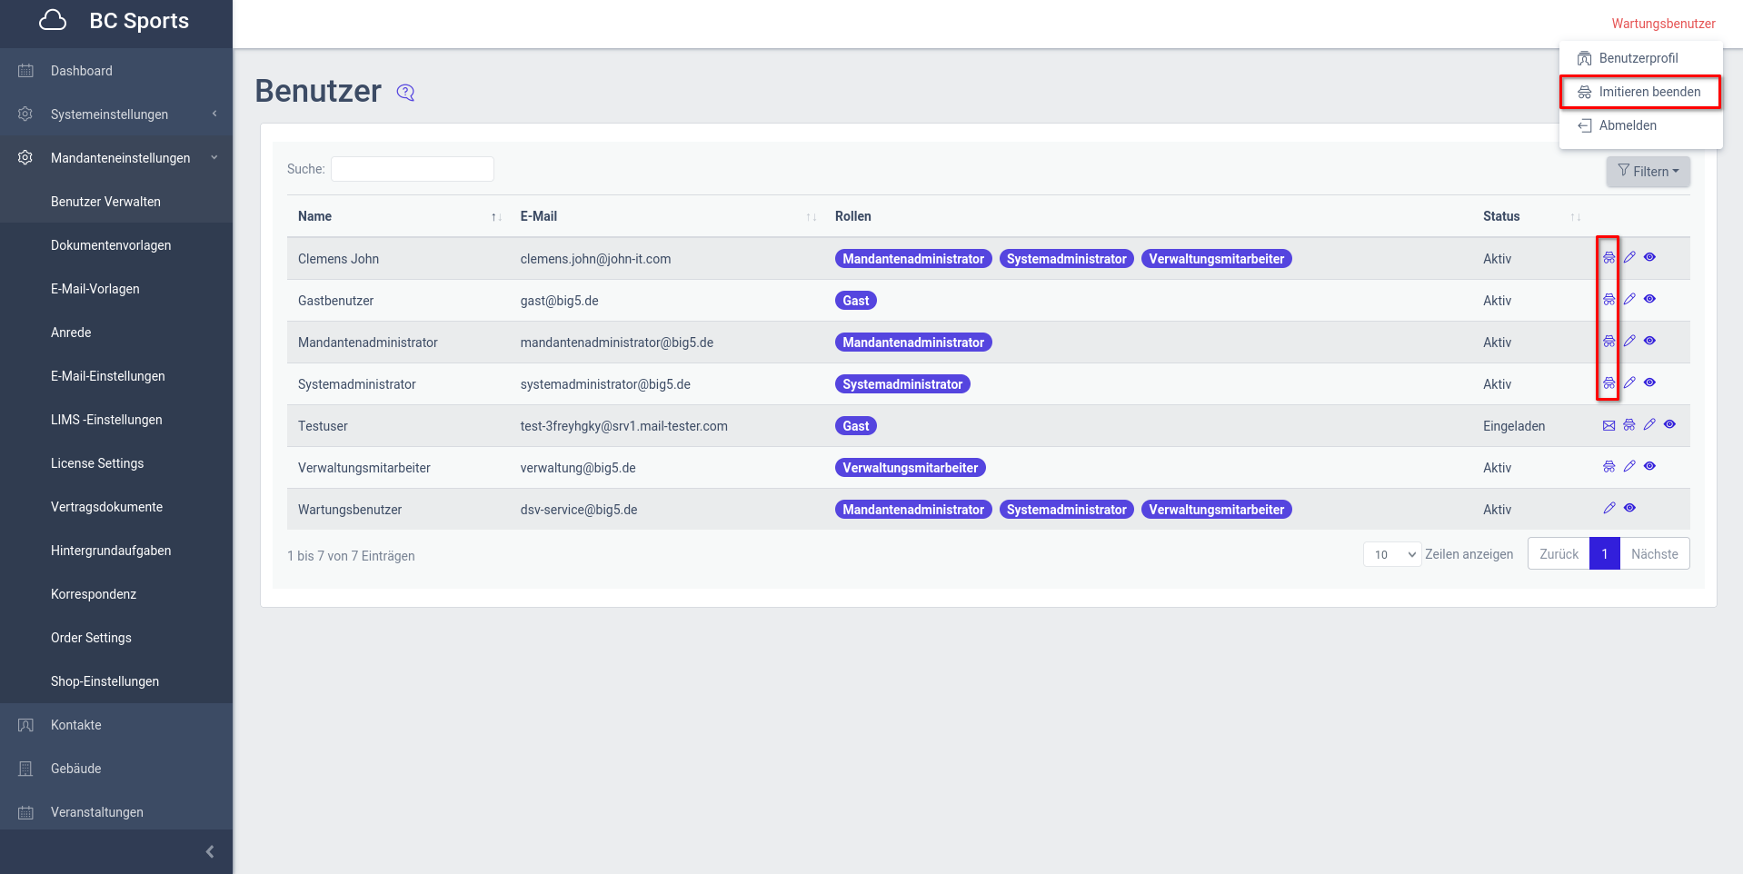Click impersonate icon for Clemens John
This screenshot has height=874, width=1743.
click(x=1609, y=258)
